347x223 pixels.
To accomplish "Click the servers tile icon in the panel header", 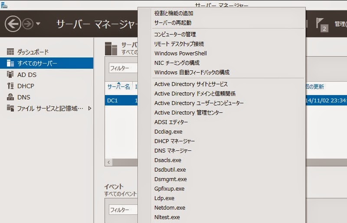I will coord(111,48).
